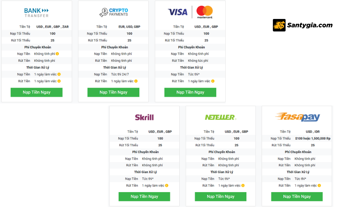Click the Neteller logo
This screenshot has height=207, width=345.
(220, 117)
